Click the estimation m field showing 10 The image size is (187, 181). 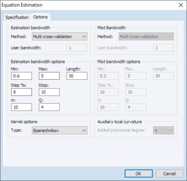tap(22, 107)
